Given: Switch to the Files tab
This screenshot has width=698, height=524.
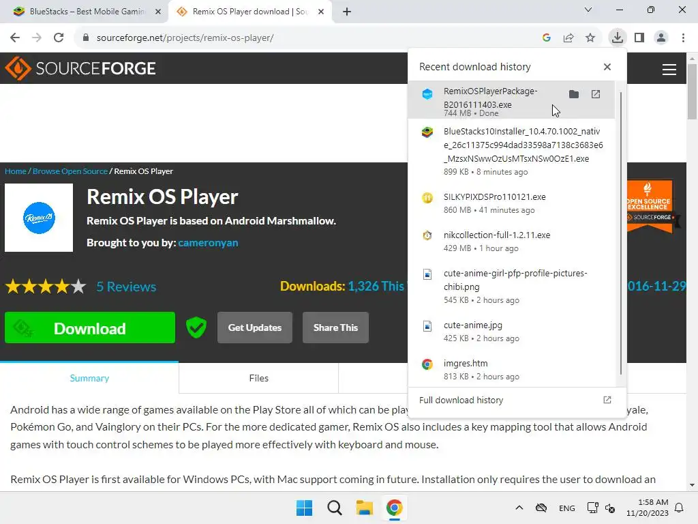Looking at the screenshot, I should (258, 378).
